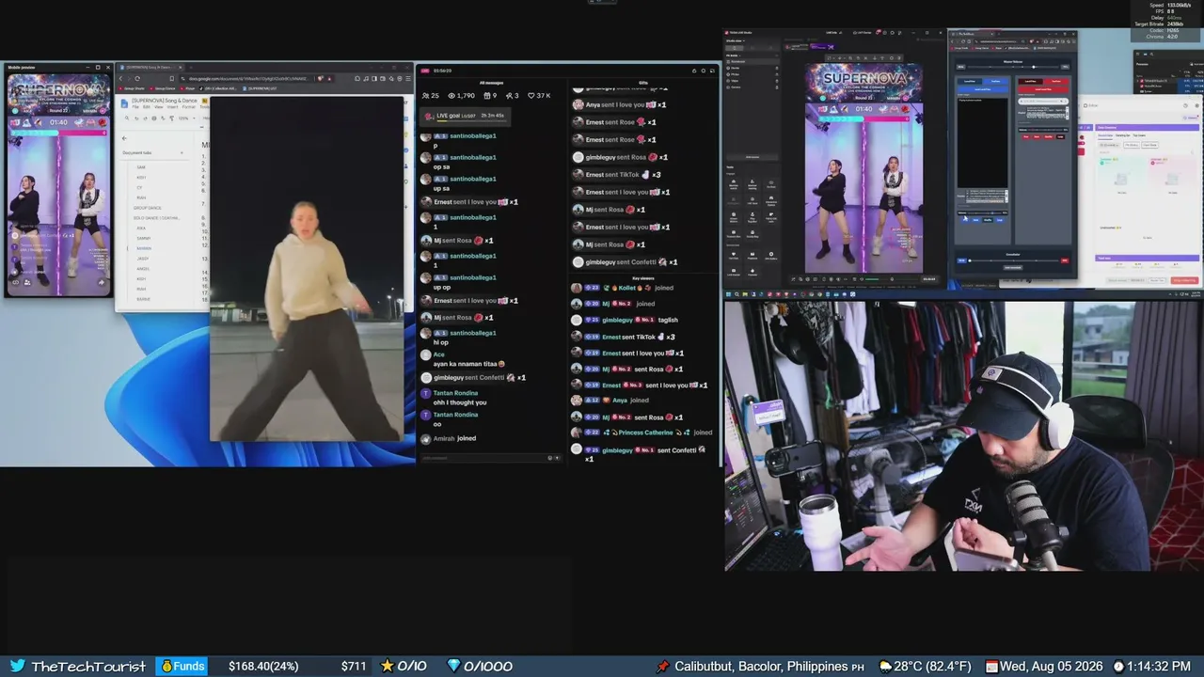
Task: Toggle the icon on the PK/Bar source row
Action: point(777,74)
